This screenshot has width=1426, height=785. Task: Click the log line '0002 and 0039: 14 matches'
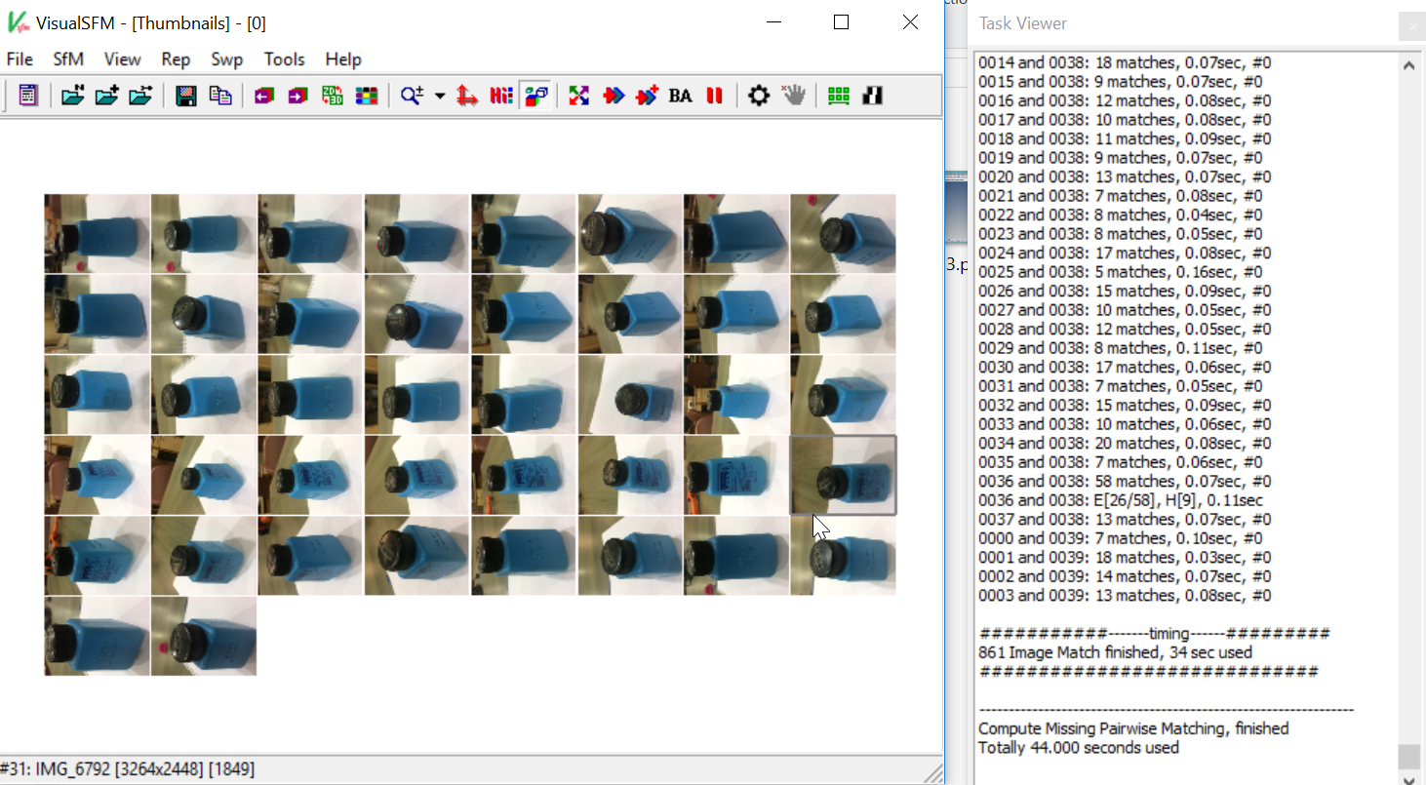point(1125,576)
